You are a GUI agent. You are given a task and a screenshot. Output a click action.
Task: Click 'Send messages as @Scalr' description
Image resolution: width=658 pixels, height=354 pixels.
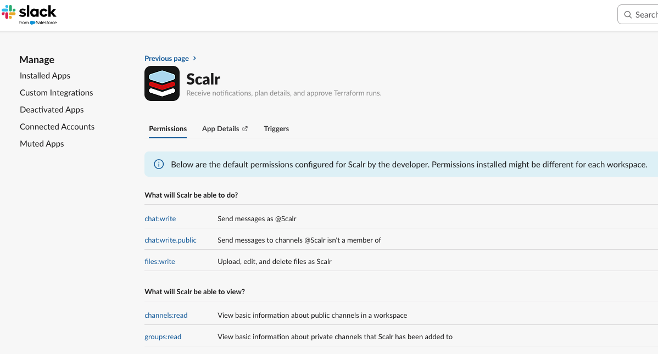(257, 218)
